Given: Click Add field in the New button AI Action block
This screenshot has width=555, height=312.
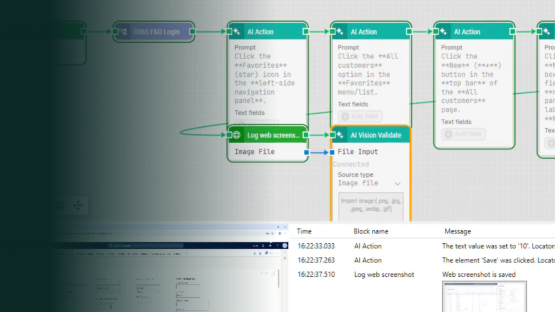Looking at the screenshot, I should 463,134.
